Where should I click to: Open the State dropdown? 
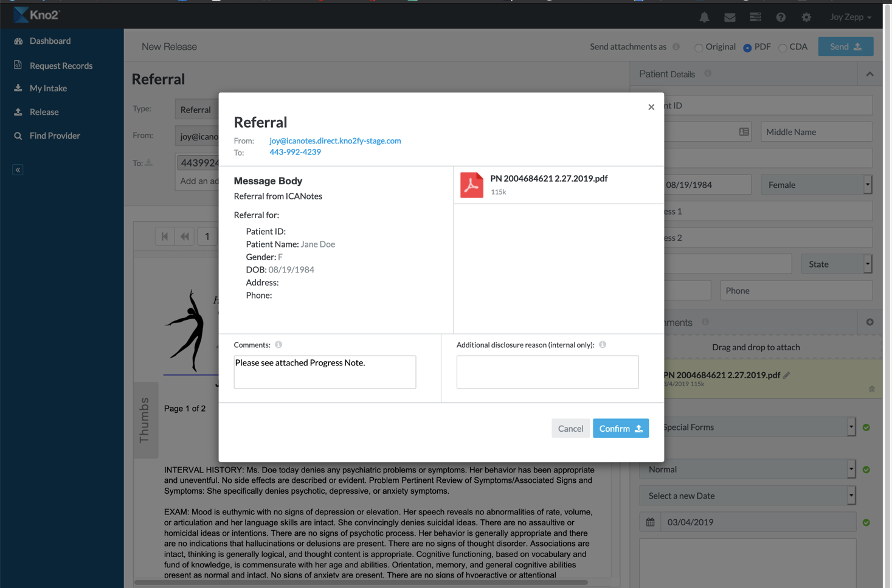point(836,264)
